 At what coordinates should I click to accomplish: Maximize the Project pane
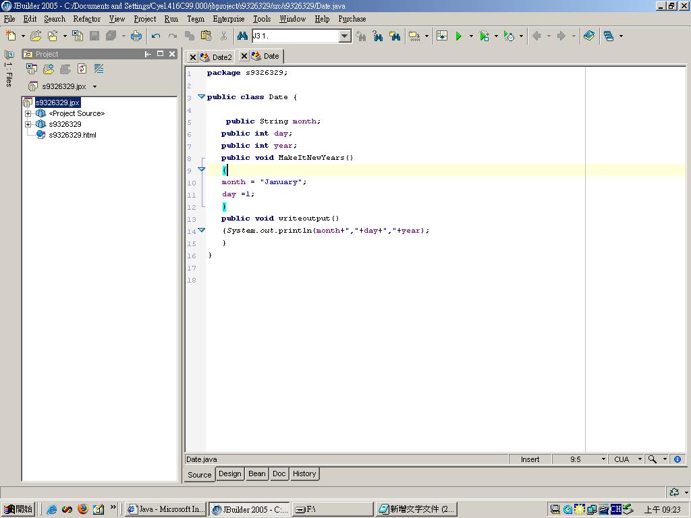[161, 54]
